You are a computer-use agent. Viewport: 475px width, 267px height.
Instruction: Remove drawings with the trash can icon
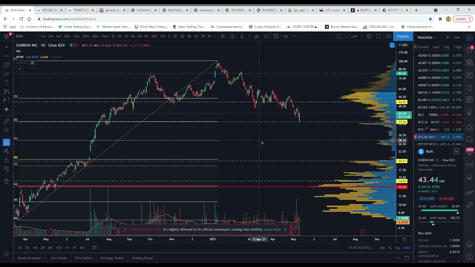pyautogui.click(x=6, y=181)
